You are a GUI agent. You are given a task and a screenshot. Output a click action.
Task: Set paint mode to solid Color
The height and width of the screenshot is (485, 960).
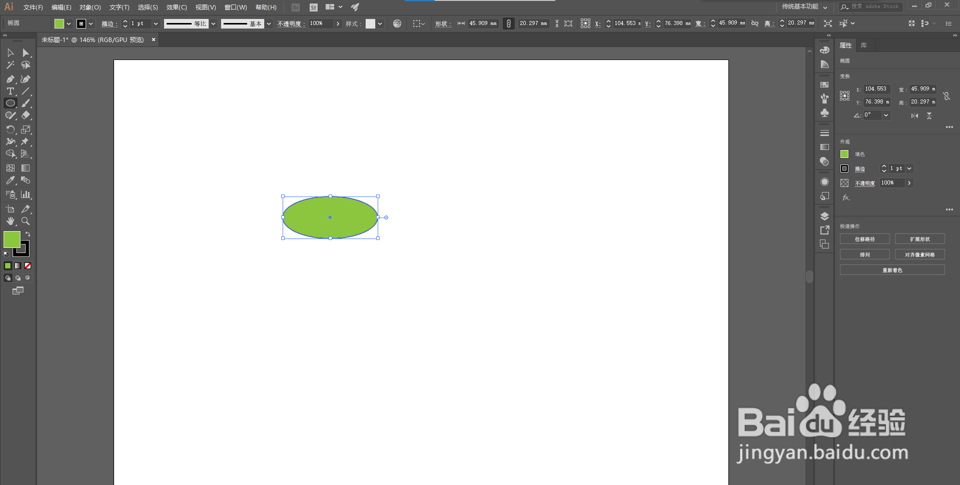[8, 266]
